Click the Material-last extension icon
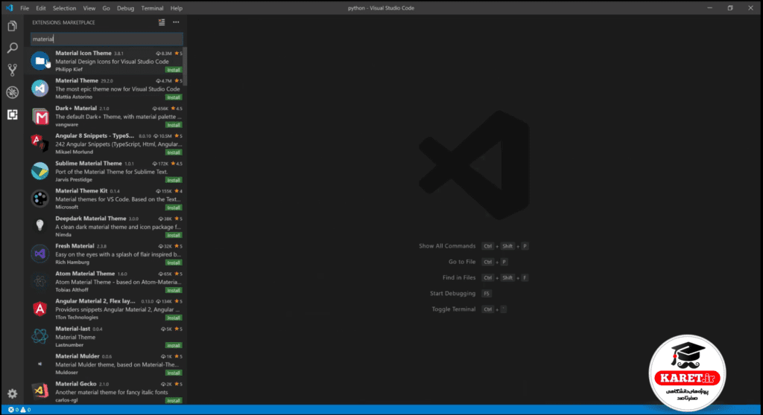763x415 pixels. point(40,336)
